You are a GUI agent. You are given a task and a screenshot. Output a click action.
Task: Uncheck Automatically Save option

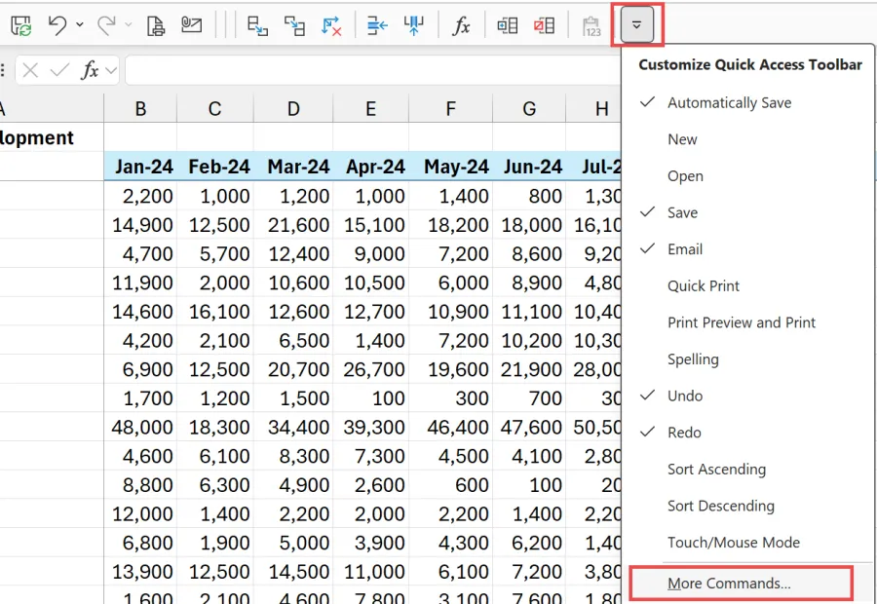729,103
